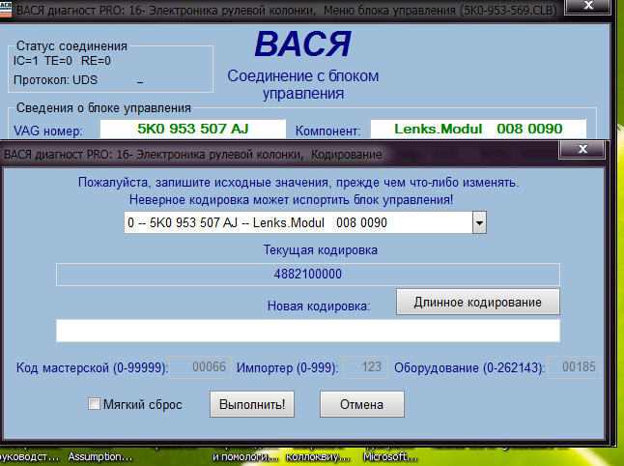Click the VAG номер value 5K0 953 507 AJ
The width and height of the screenshot is (624, 466).
(192, 129)
